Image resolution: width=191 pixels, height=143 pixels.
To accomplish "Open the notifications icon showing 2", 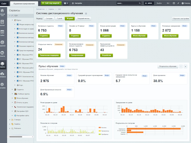I will [66, 3].
